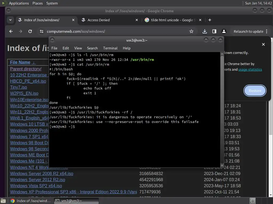Close the Index of /isos/windows/ tab

click(x=73, y=20)
